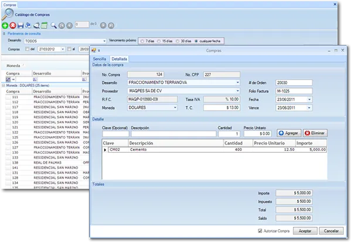351x242 pixels.
Task: Switch to the Sencilla tab
Action: pos(100,59)
